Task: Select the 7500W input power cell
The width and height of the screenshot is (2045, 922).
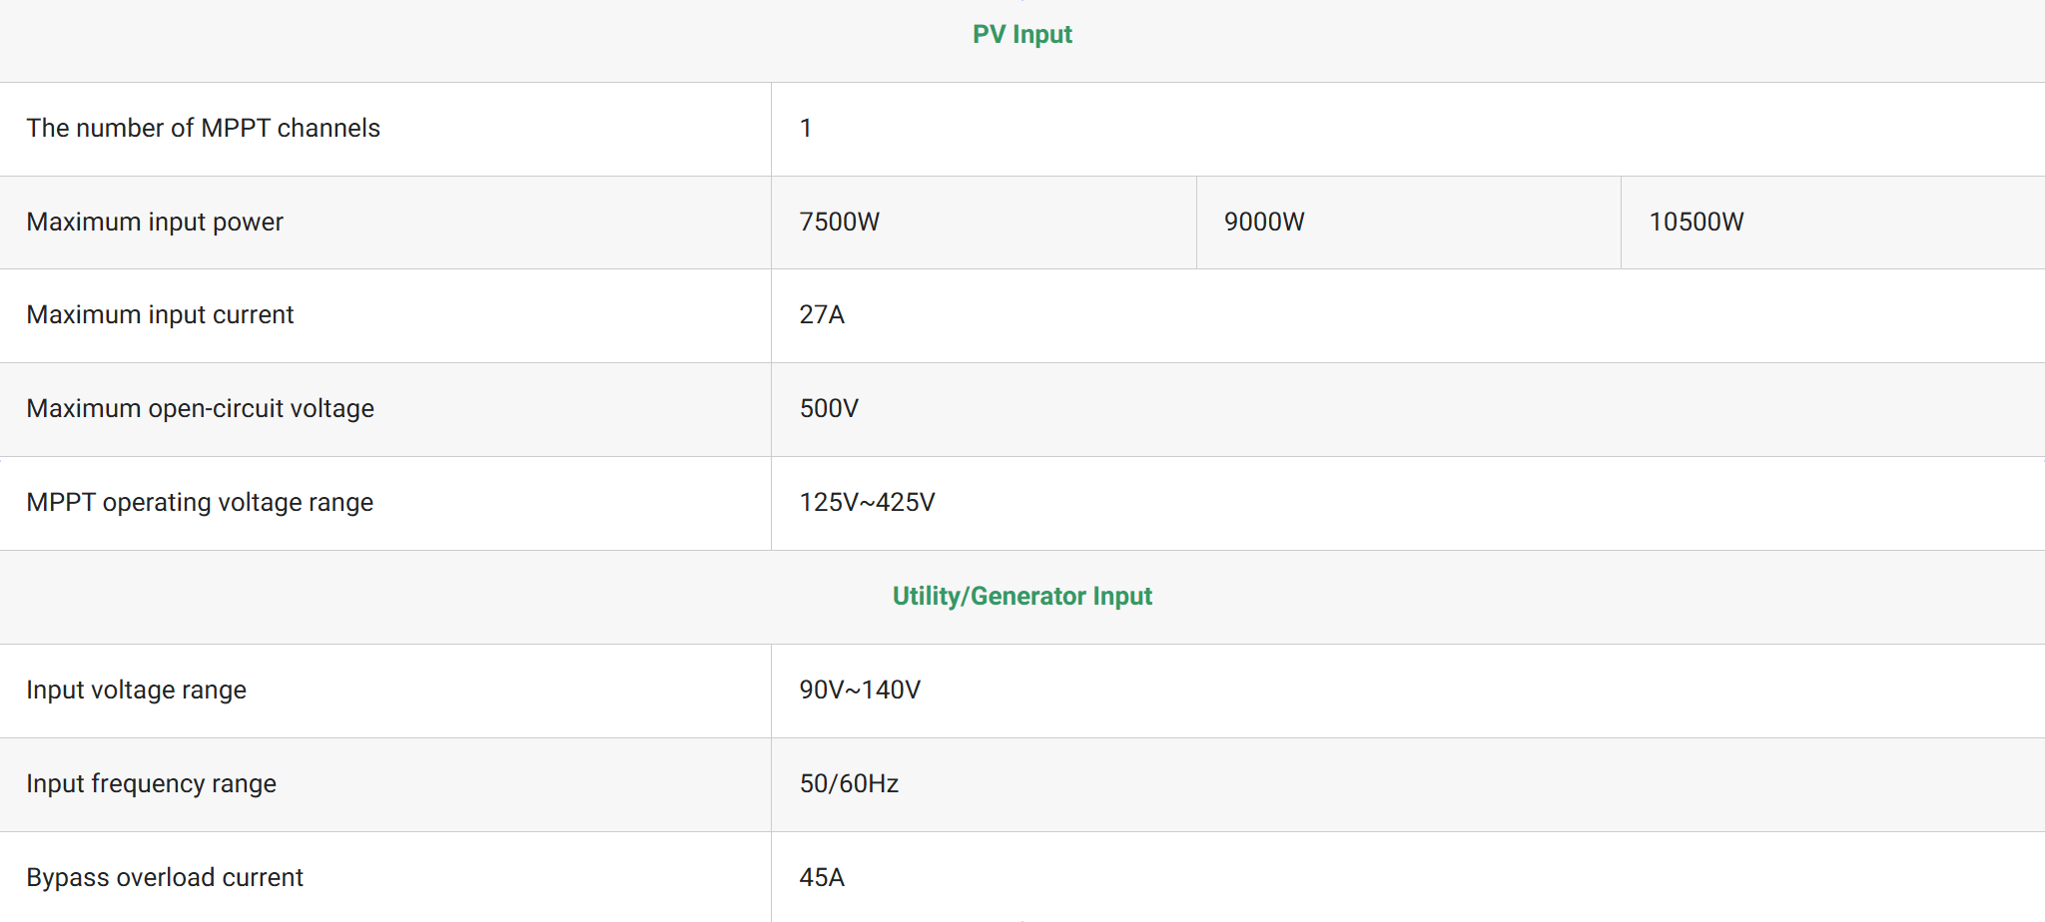Action: coord(839,223)
